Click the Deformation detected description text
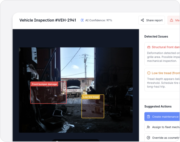This screenshot has width=180, height=142. pyautogui.click(x=163, y=57)
